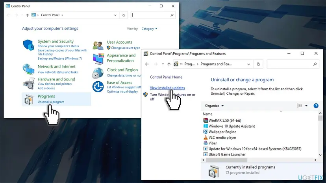Click Optimize visual display link
326x183 pixels.
tap(122, 91)
